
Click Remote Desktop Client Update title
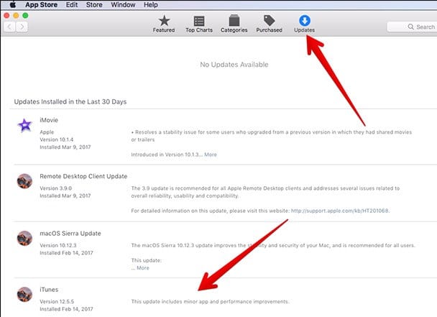click(x=83, y=177)
